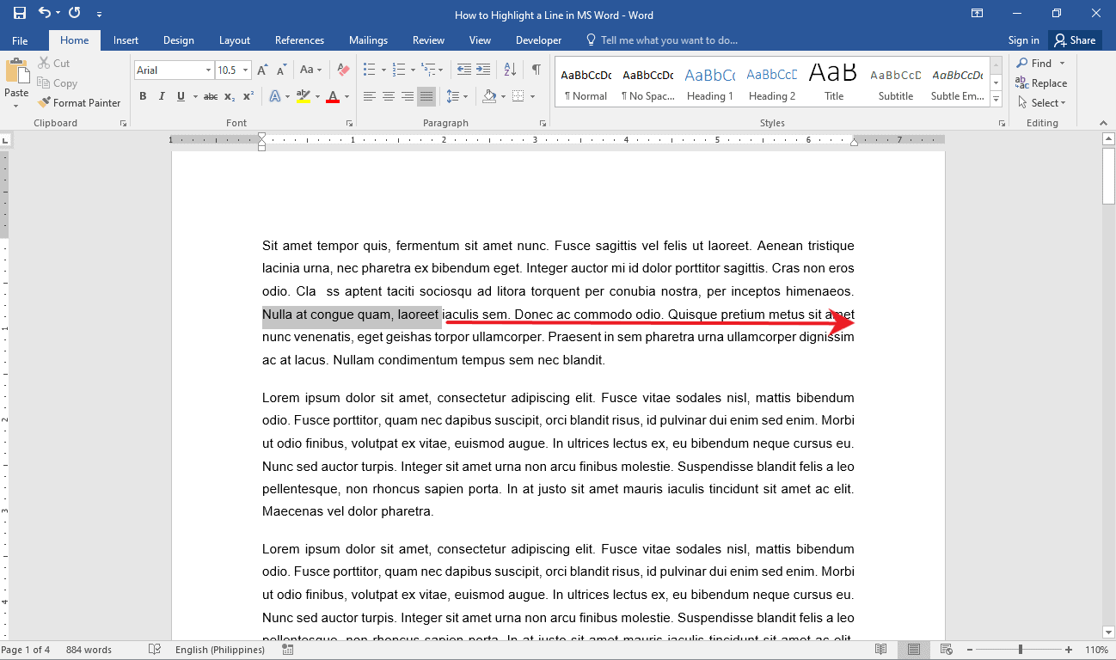Apply subscript formatting
The image size is (1116, 660).
(229, 96)
